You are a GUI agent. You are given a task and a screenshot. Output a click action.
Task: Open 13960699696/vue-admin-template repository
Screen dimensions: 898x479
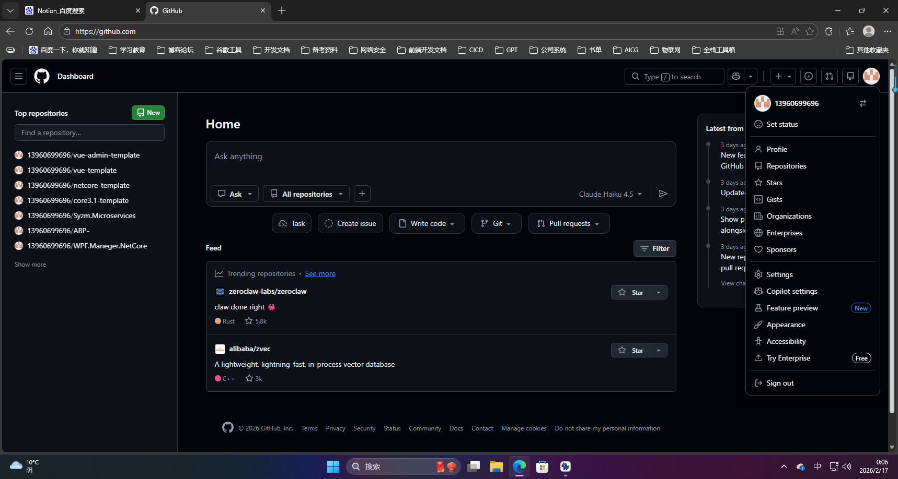pos(84,155)
